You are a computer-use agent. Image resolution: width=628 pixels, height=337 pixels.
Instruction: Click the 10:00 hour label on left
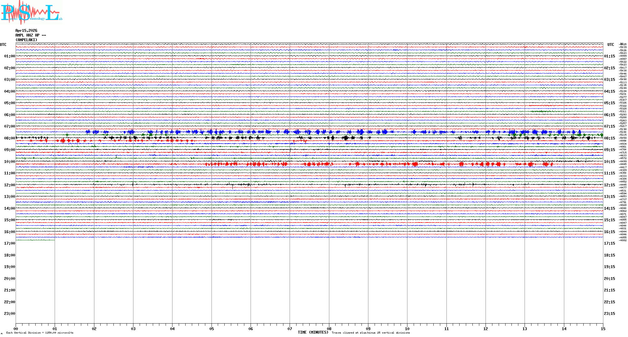[9, 162]
